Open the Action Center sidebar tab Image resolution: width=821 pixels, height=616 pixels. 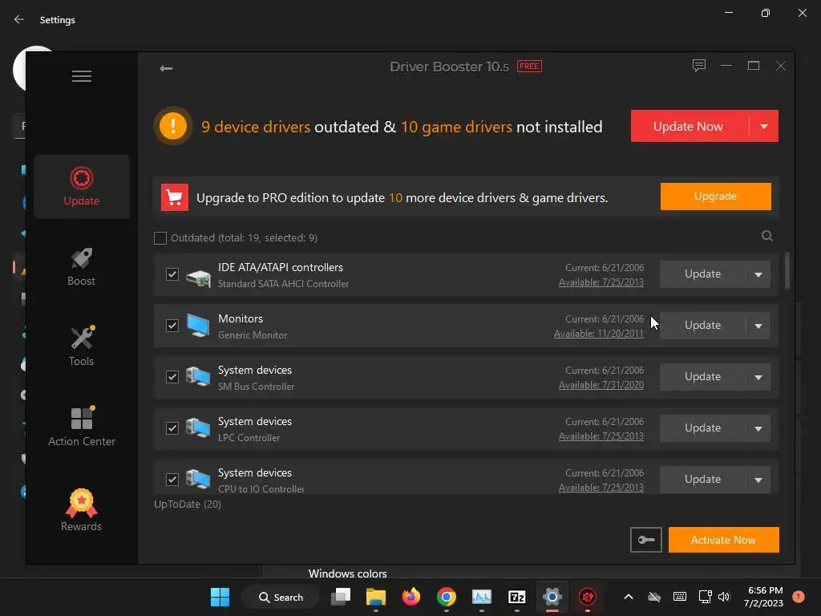point(82,427)
